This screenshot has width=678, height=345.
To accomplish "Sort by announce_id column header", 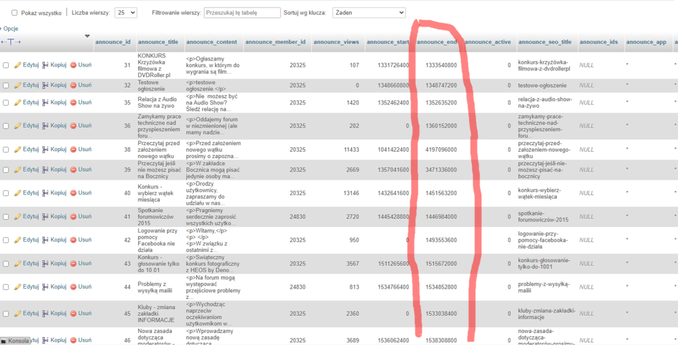I will (113, 42).
